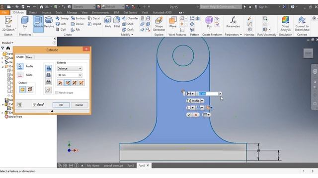Select the Box primitive tool
The width and height of the screenshot is (318, 178).
(x=25, y=23)
